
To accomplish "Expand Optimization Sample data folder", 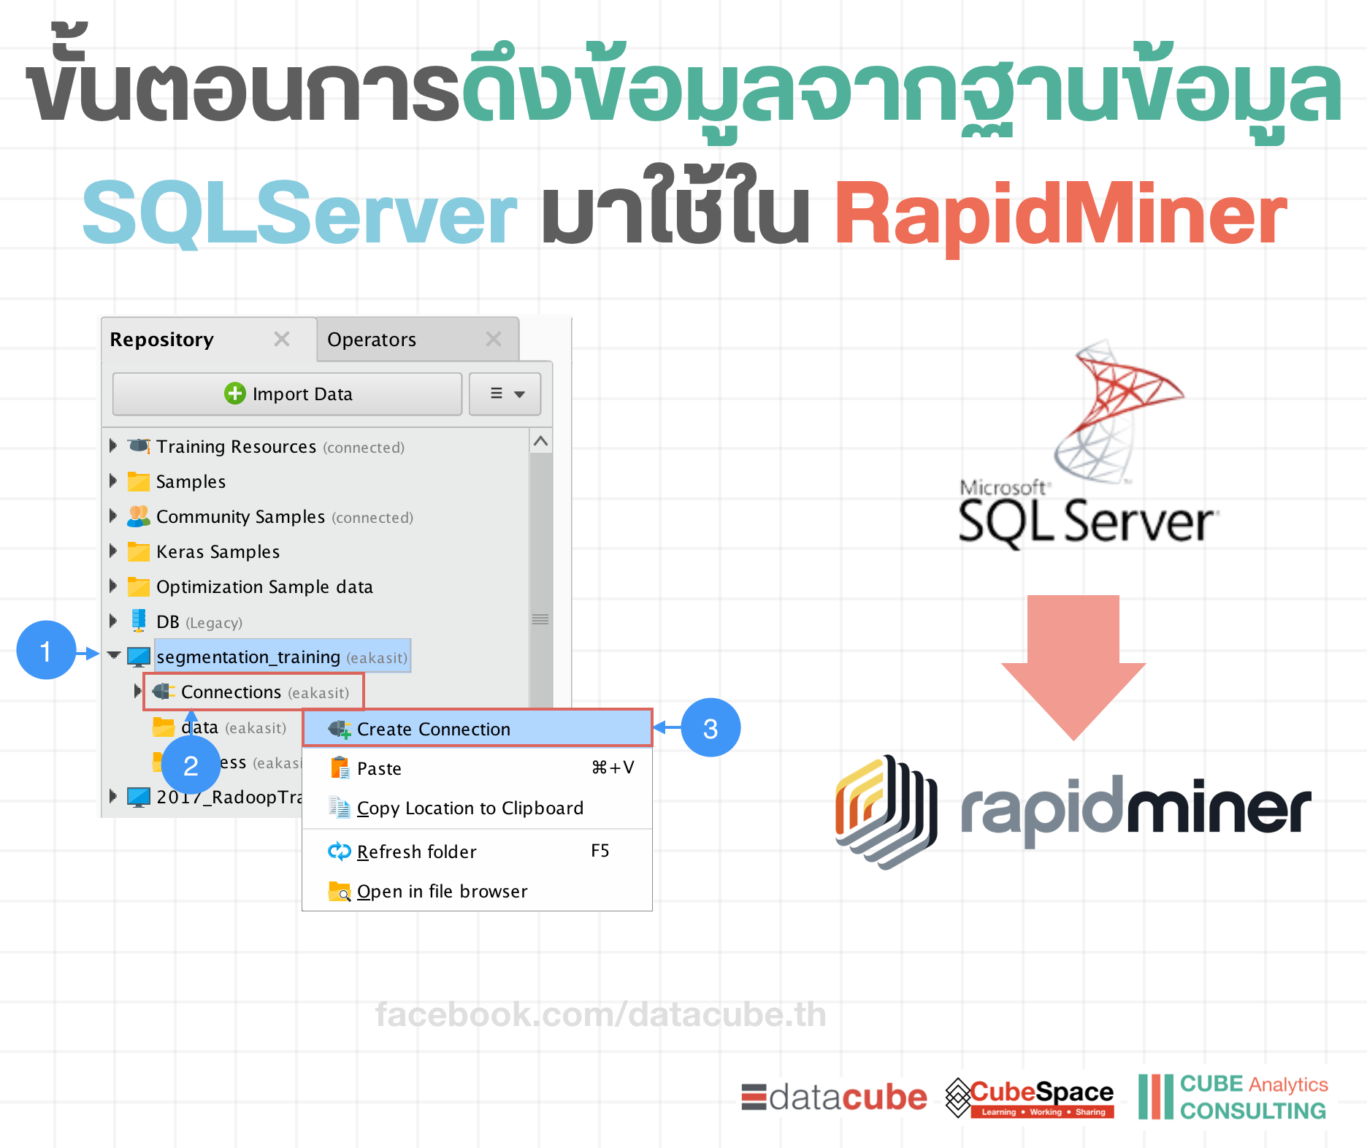I will (x=113, y=586).
